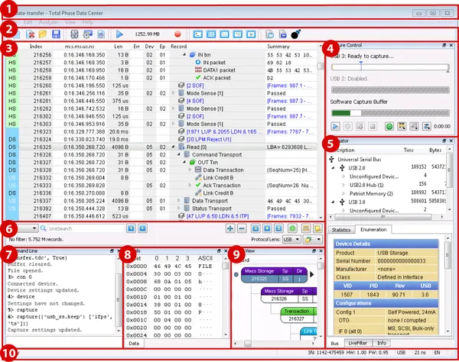The image size is (459, 362).
Task: Click the black bomb icon in toolbar
Action: pyautogui.click(x=295, y=34)
